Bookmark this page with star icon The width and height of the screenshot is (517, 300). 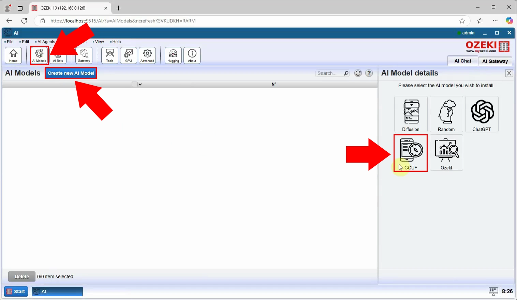(x=462, y=21)
